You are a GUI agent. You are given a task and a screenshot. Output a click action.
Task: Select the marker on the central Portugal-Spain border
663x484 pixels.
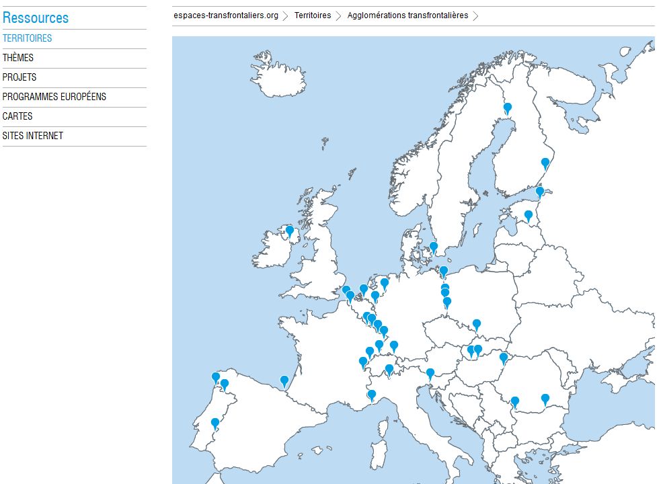click(215, 423)
